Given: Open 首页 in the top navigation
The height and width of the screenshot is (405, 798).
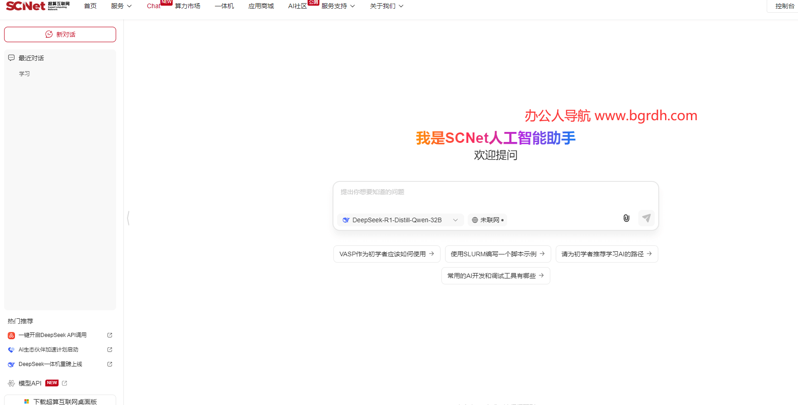Looking at the screenshot, I should click(x=90, y=6).
